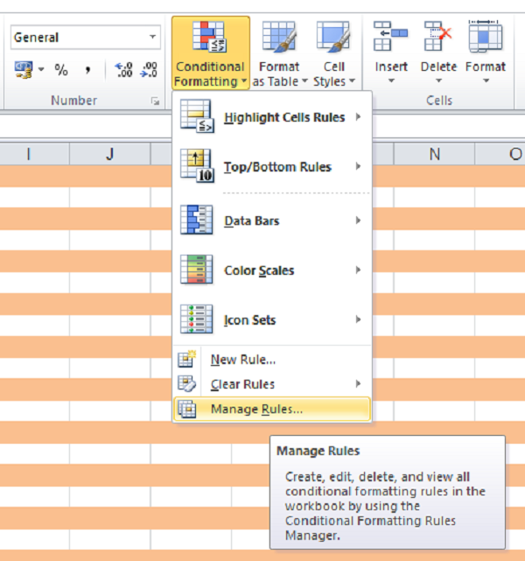Apply Comma Style formatting

(x=87, y=70)
